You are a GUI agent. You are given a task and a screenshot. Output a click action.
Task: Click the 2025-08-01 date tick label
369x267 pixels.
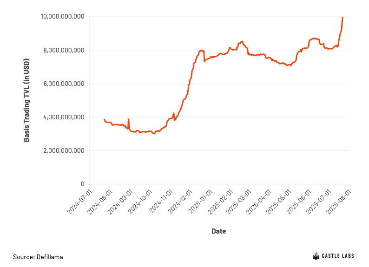[339, 202]
